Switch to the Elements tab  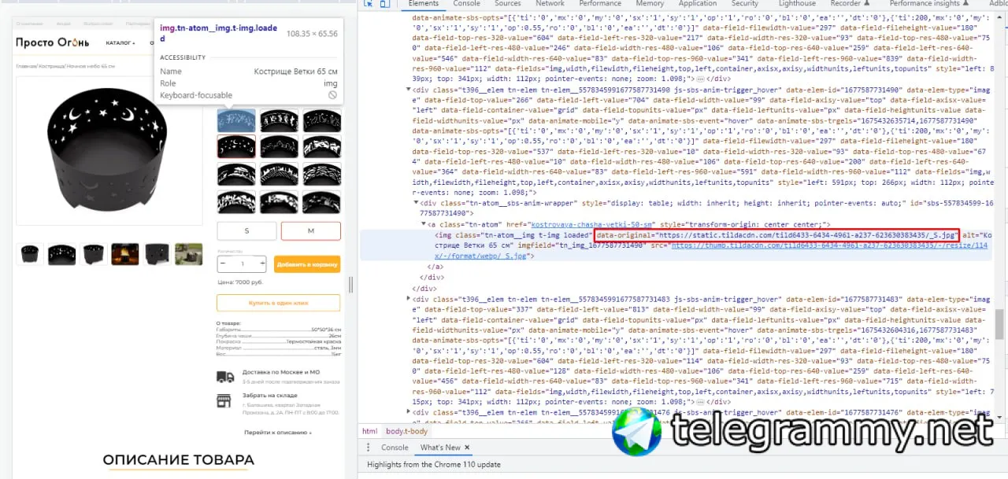coord(424,4)
